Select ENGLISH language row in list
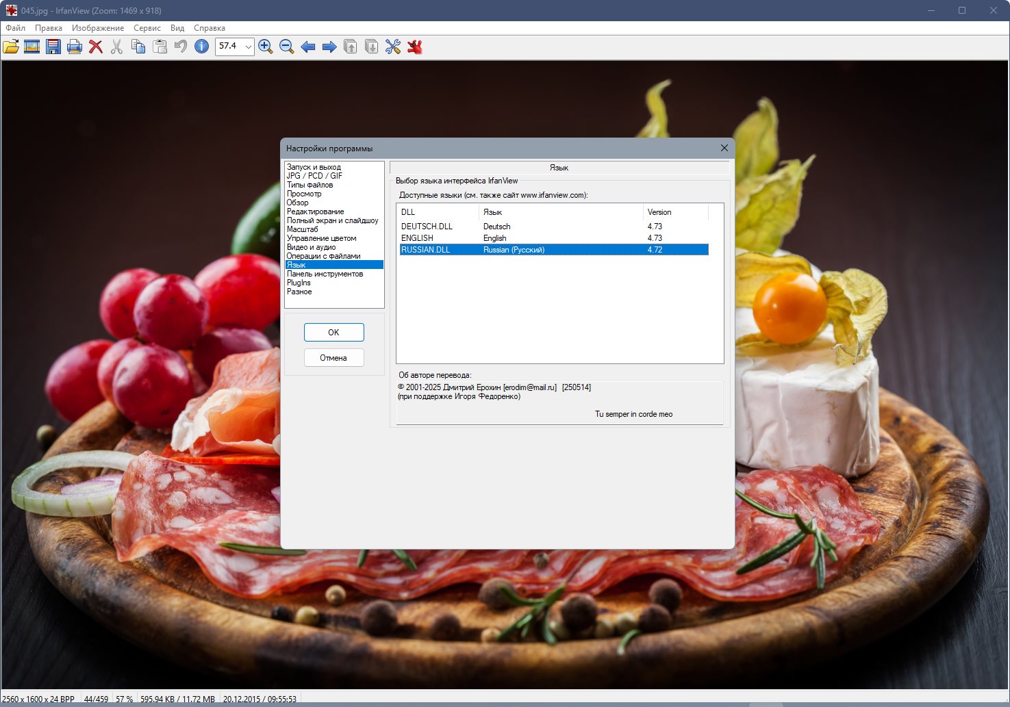The image size is (1010, 707). pyautogui.click(x=418, y=238)
